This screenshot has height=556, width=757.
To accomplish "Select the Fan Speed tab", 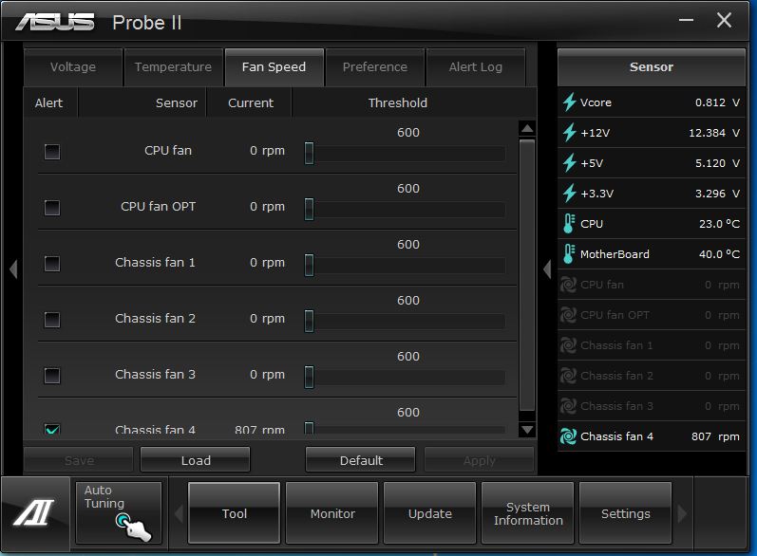I will point(274,67).
